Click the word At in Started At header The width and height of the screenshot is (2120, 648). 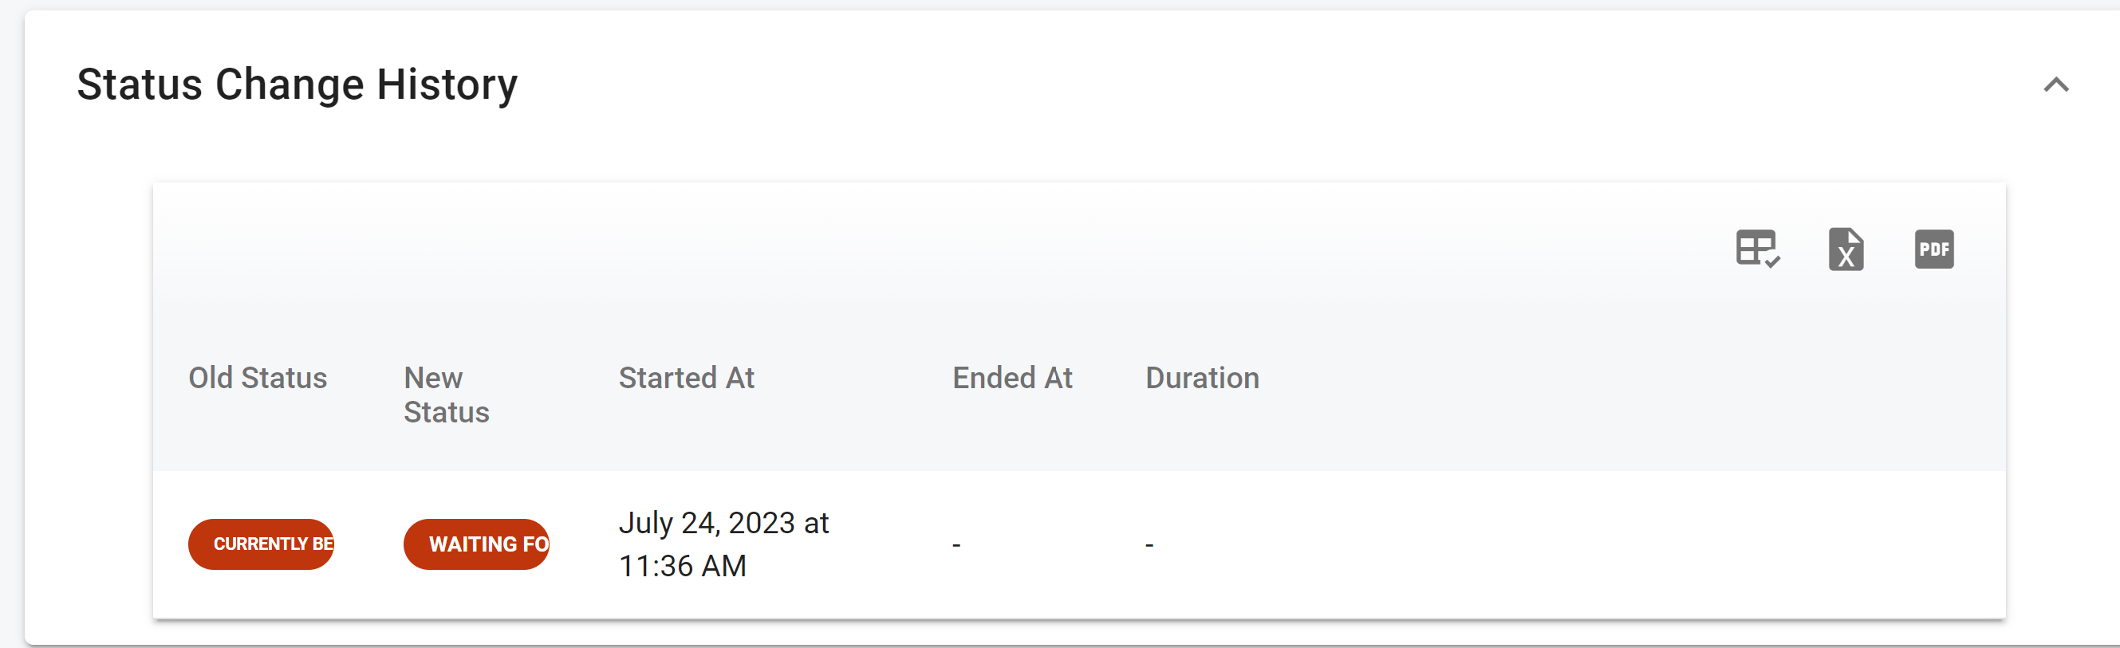740,378
